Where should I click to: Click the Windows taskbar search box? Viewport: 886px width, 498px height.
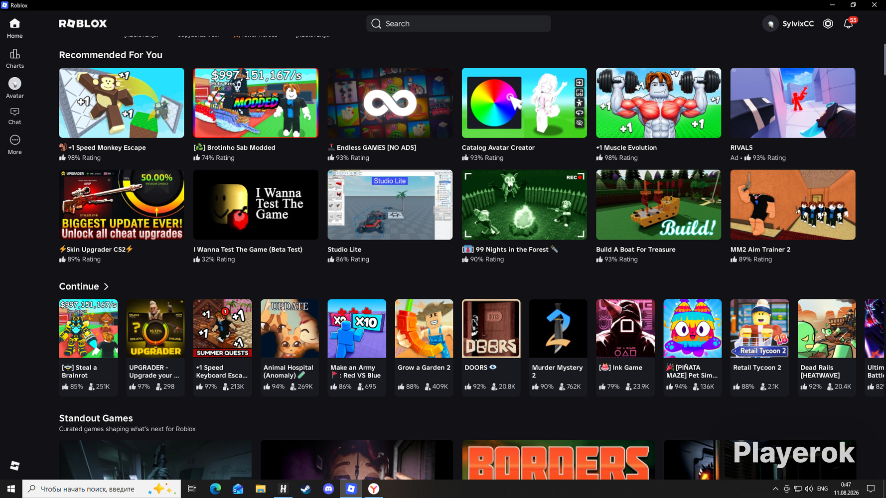[102, 489]
